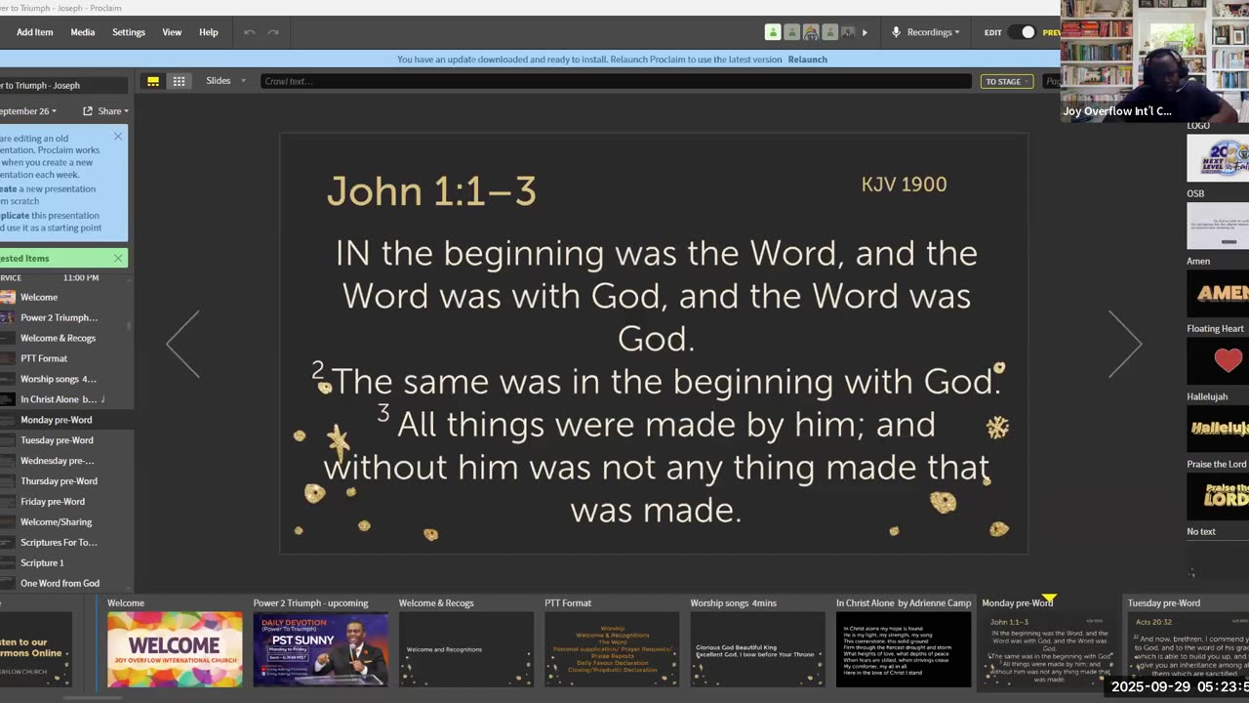Click the second presenter output icon

pos(791,32)
